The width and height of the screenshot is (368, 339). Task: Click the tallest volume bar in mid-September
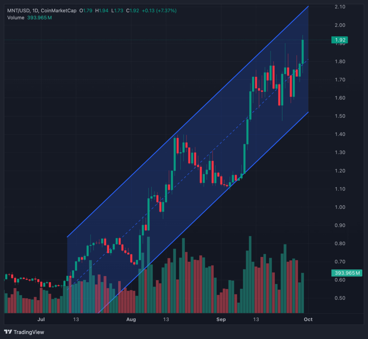pyautogui.click(x=250, y=274)
